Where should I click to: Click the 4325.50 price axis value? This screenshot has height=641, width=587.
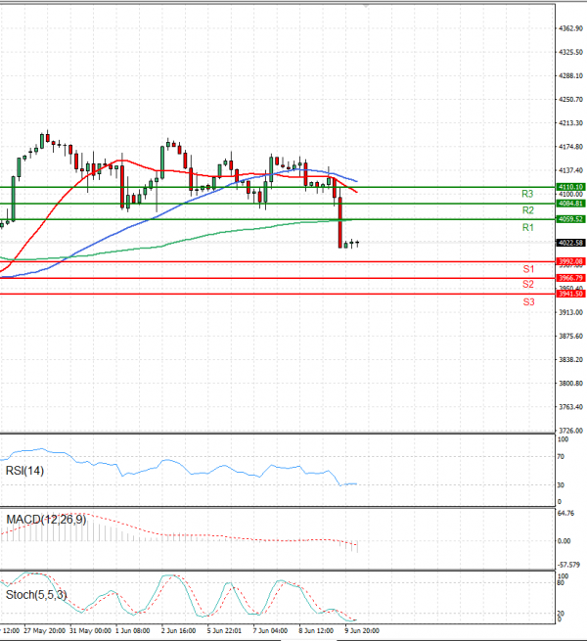click(x=570, y=52)
